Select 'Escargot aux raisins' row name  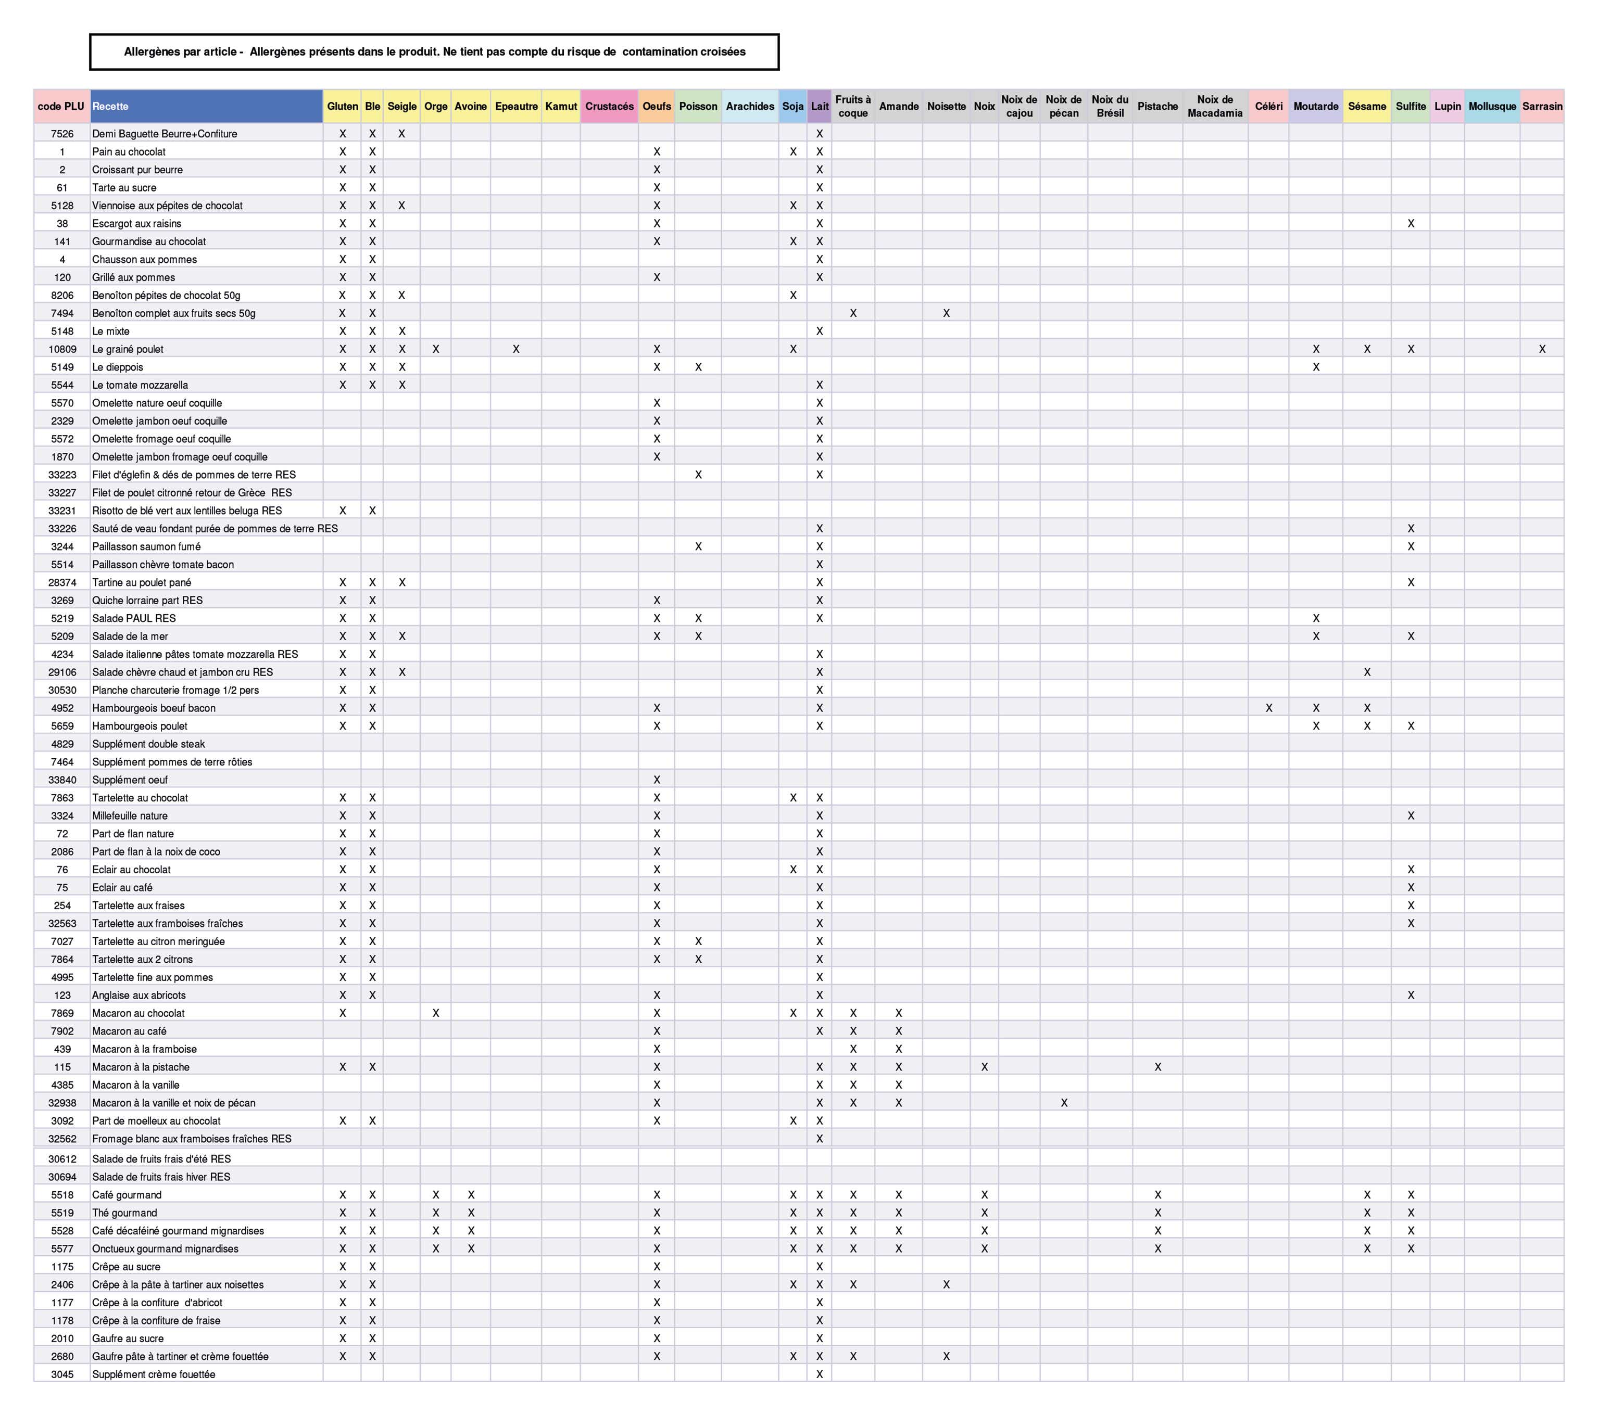136,223
